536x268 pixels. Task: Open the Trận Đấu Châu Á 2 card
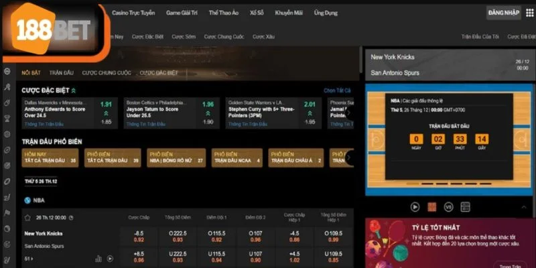pyautogui.click(x=296, y=157)
